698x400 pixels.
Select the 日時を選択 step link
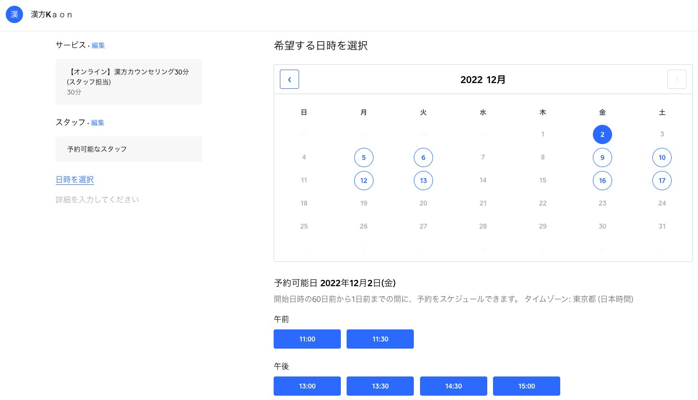click(74, 180)
